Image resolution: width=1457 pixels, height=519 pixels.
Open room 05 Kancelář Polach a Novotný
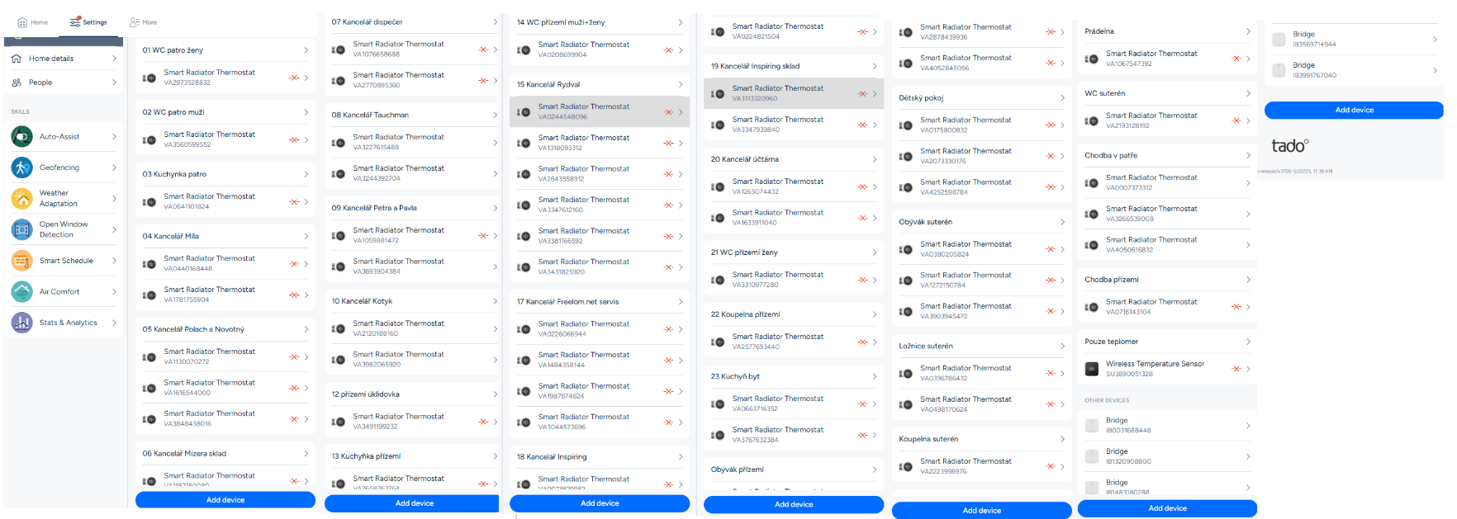pos(225,329)
